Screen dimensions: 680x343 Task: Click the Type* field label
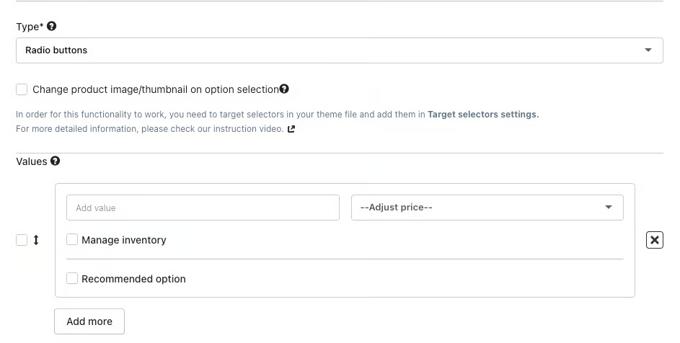click(x=30, y=27)
